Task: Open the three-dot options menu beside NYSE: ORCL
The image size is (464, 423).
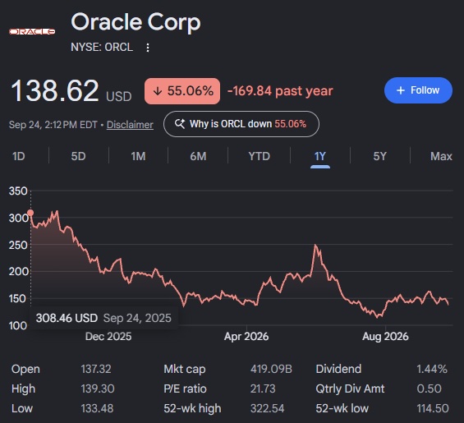Action: [148, 48]
